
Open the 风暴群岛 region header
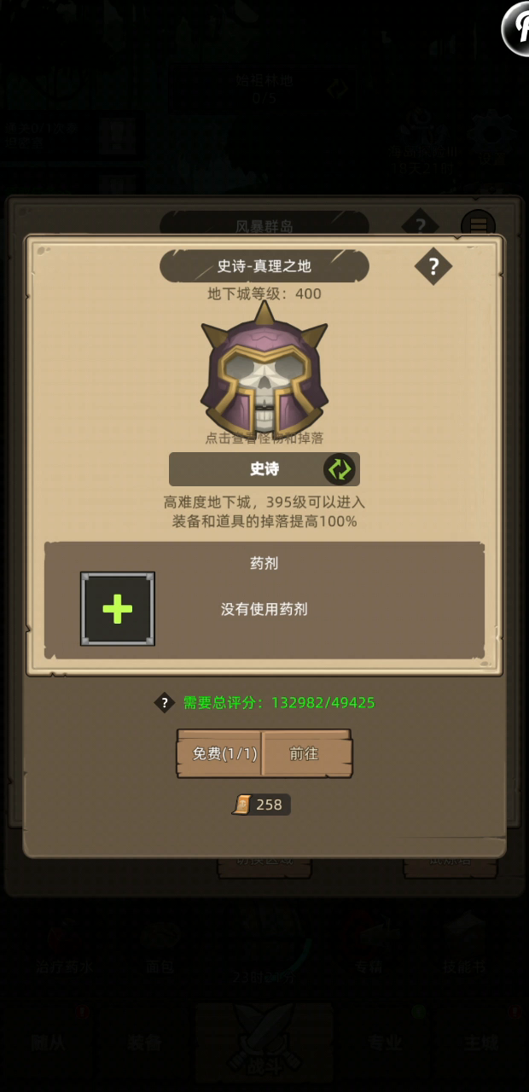(264, 226)
